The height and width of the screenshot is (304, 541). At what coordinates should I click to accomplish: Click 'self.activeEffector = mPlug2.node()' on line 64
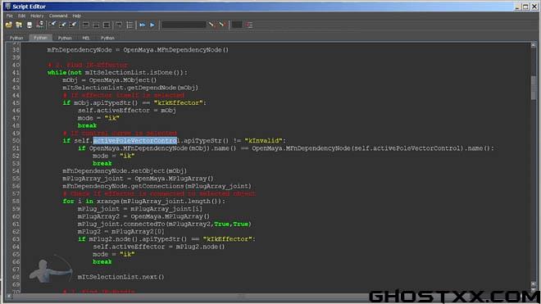click(159, 247)
